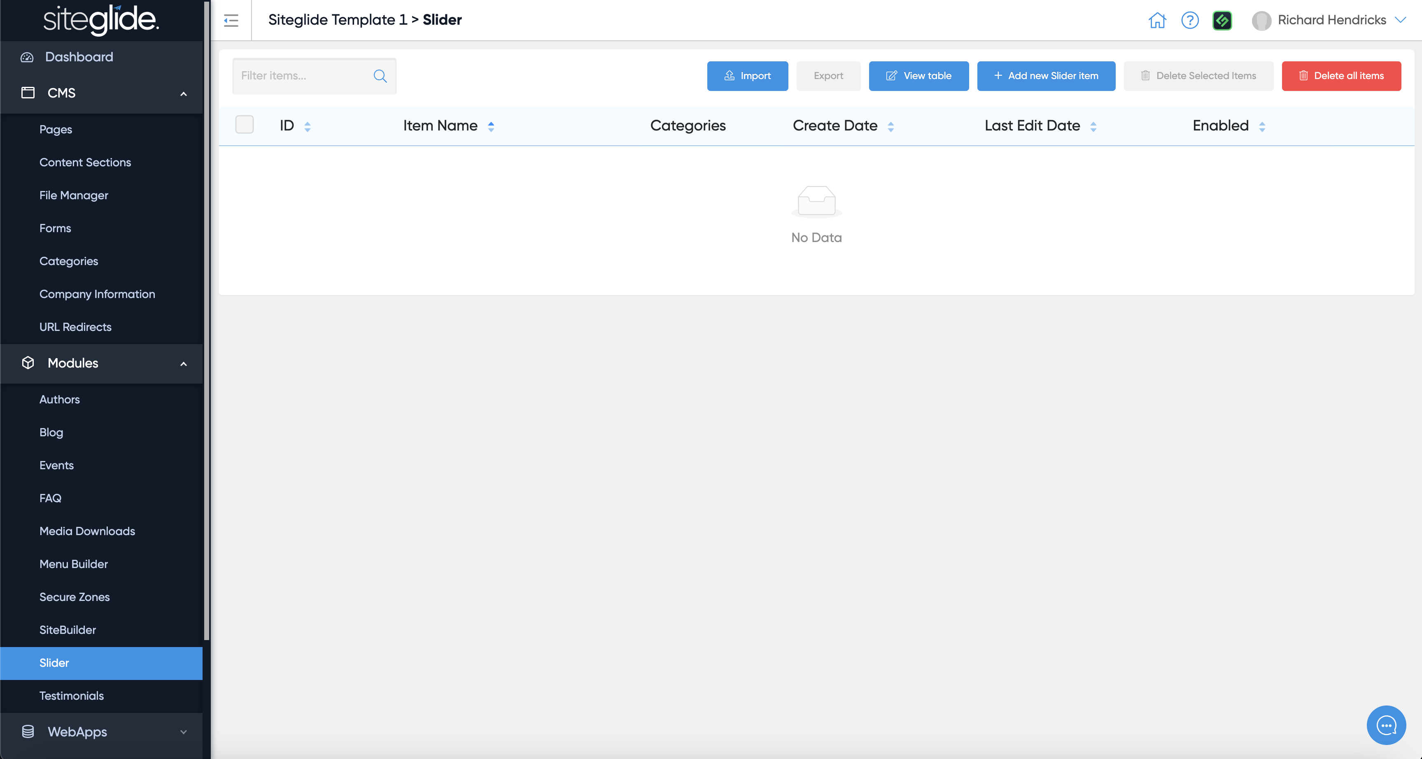Image resolution: width=1422 pixels, height=759 pixels.
Task: Open the live chat bubble icon
Action: pos(1386,725)
